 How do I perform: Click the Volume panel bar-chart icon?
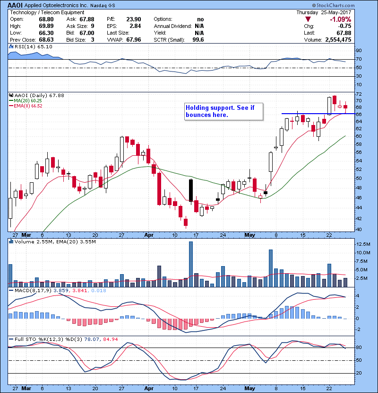click(x=11, y=241)
